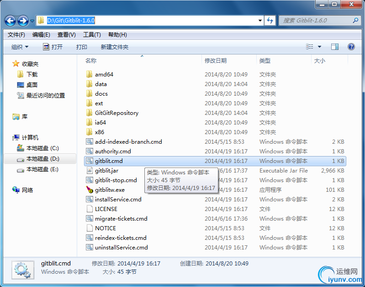Sort by the 修改日期 column header

point(216,61)
